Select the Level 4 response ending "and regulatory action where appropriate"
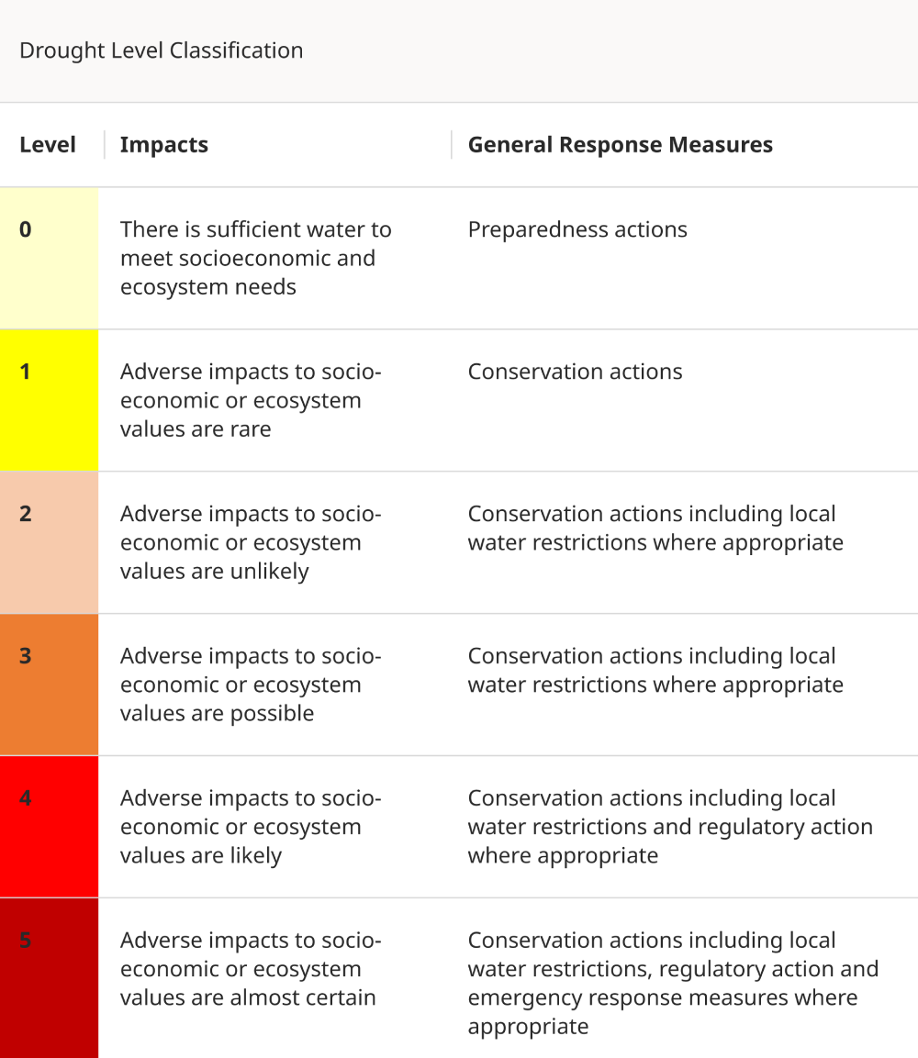The image size is (918, 1058). pos(670,827)
